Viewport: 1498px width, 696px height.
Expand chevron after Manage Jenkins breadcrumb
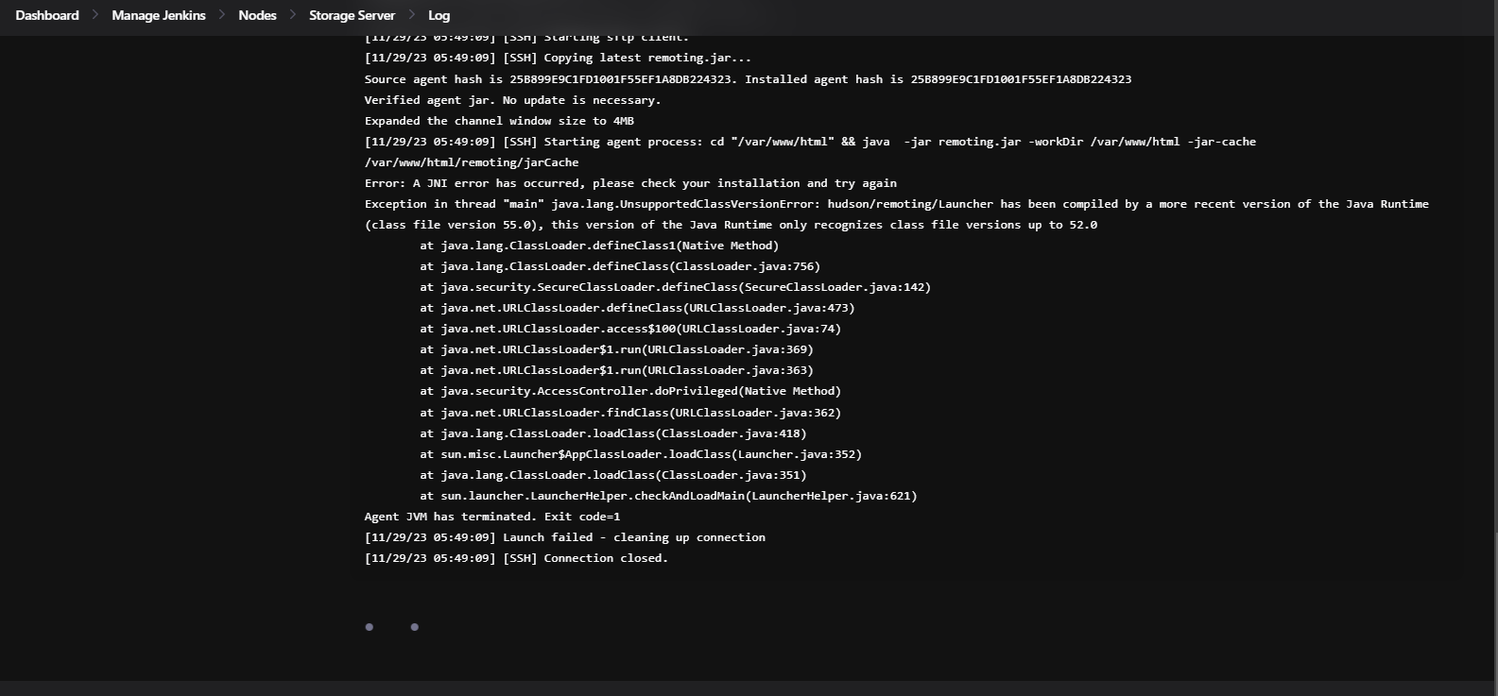coord(222,15)
